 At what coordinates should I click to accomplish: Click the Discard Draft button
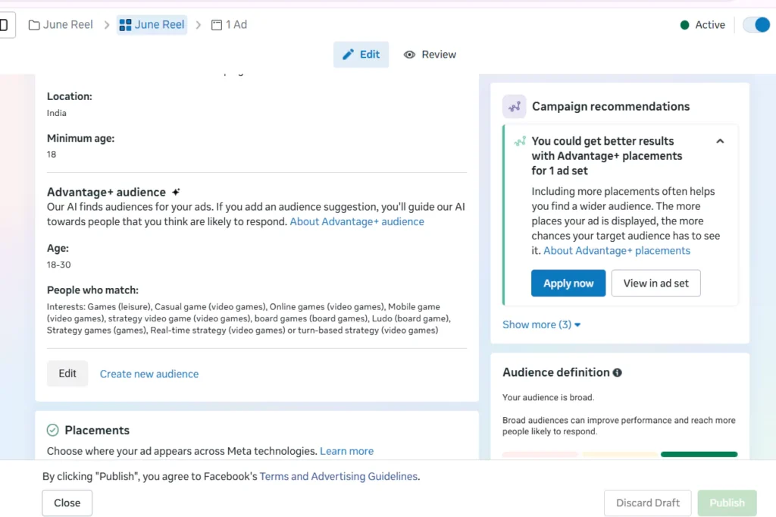(647, 503)
